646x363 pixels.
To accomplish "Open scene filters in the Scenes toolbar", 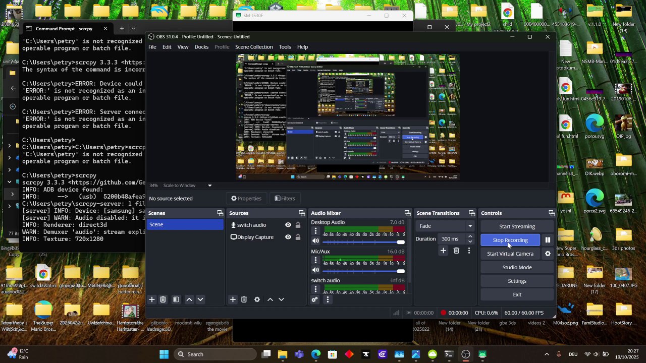I will tap(176, 299).
